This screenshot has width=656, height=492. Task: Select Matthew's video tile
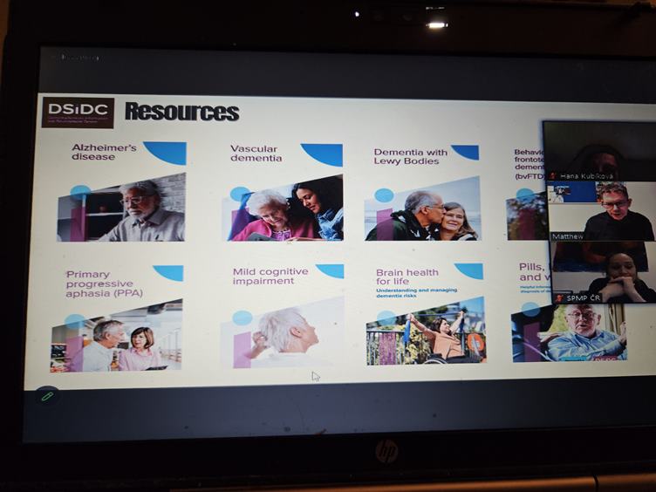pyautogui.click(x=602, y=210)
